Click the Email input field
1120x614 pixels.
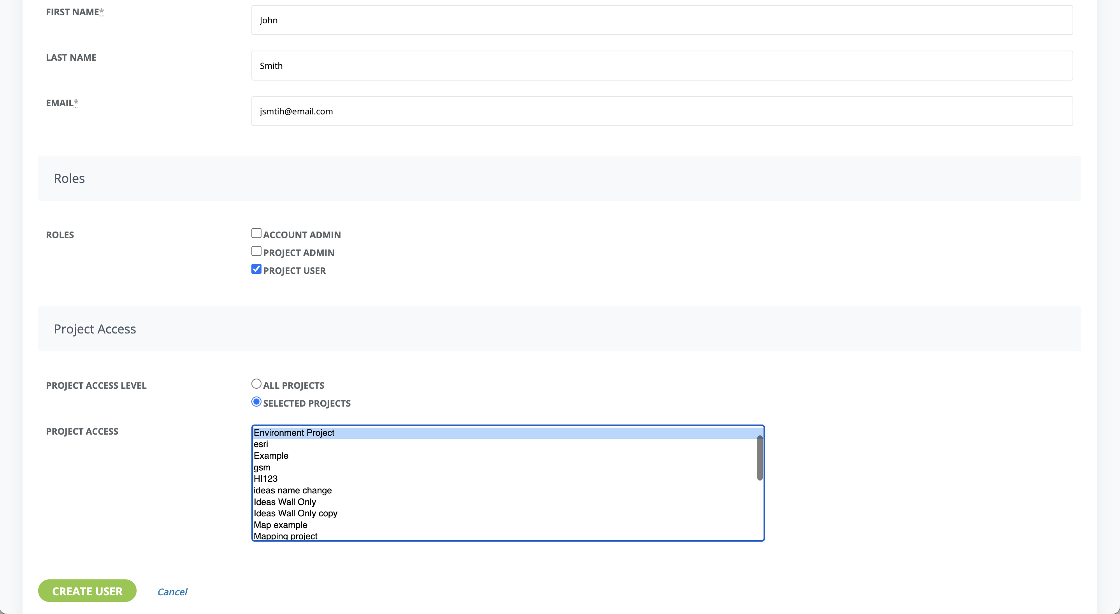662,111
